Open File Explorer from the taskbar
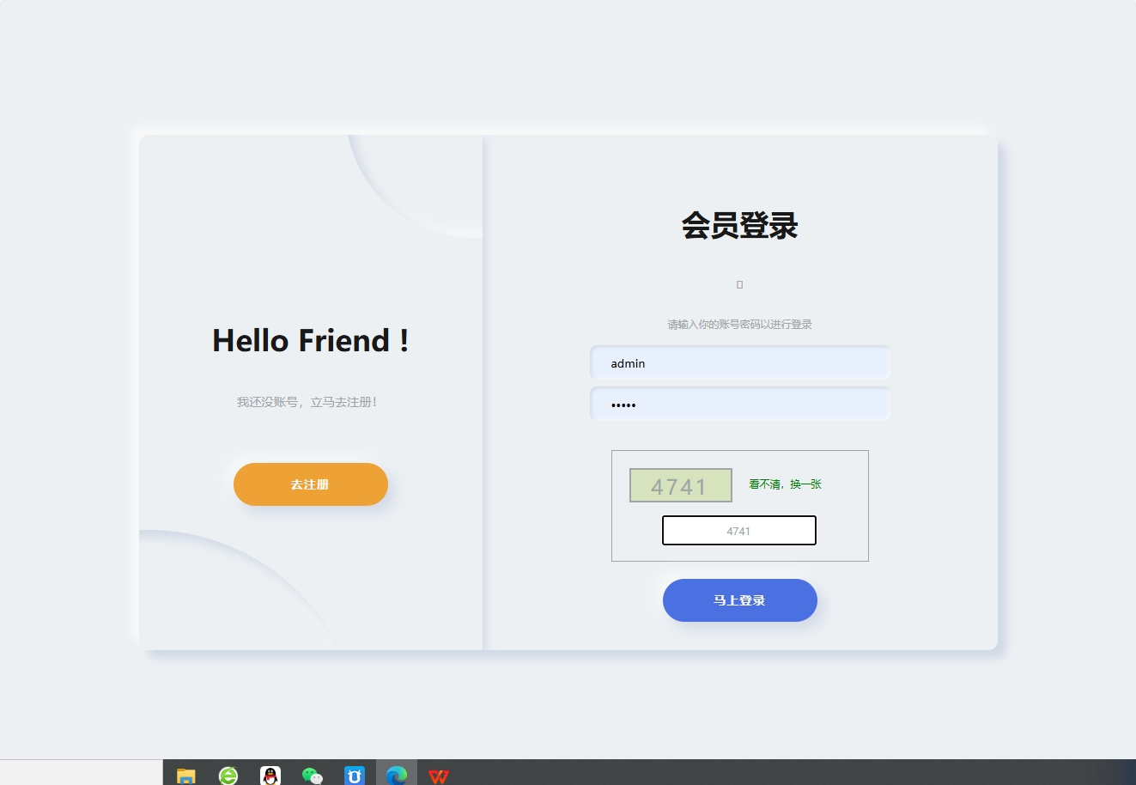This screenshot has width=1136, height=785. pos(185,776)
